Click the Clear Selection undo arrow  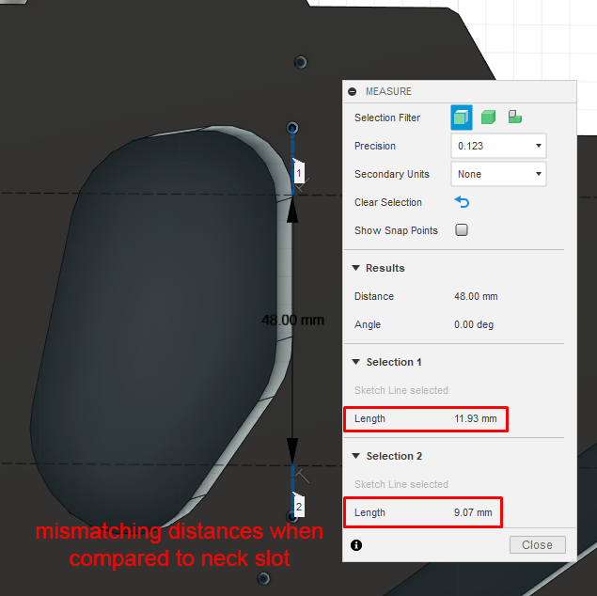pos(462,202)
